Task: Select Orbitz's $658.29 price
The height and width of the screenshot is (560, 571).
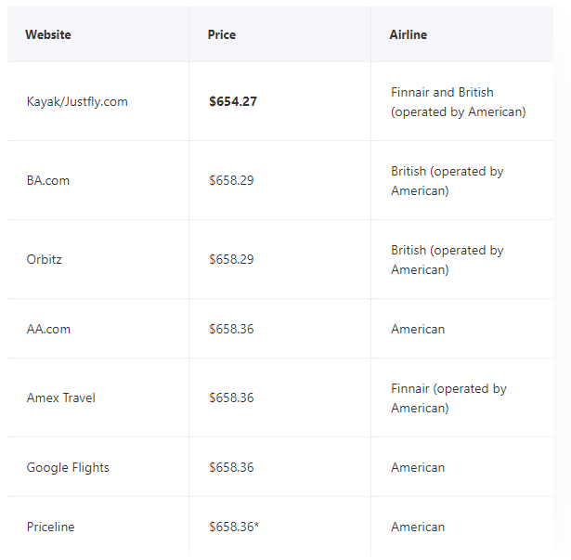Action: pyautogui.click(x=231, y=259)
